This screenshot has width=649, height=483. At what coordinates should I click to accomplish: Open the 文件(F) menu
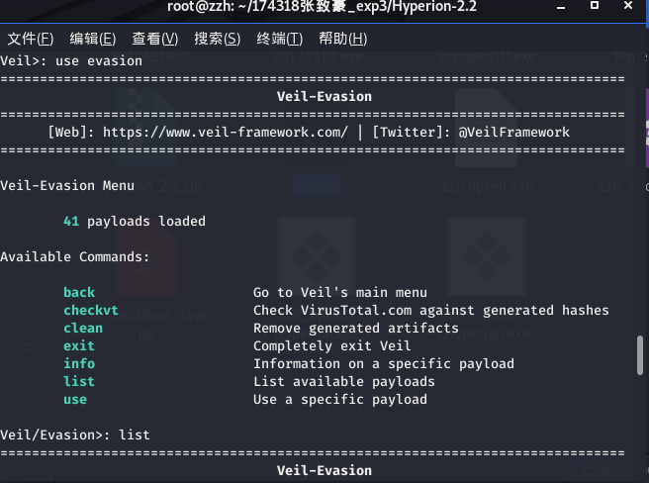click(x=31, y=39)
